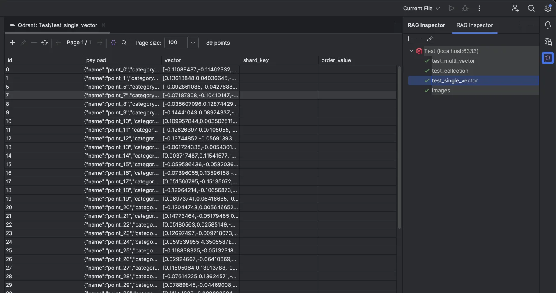This screenshot has height=293, width=556.
Task: Click the curly braces JSON view icon
Action: (x=113, y=43)
